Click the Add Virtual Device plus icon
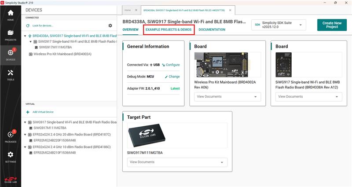Viewport: 352px width, 187px height. click(x=28, y=112)
